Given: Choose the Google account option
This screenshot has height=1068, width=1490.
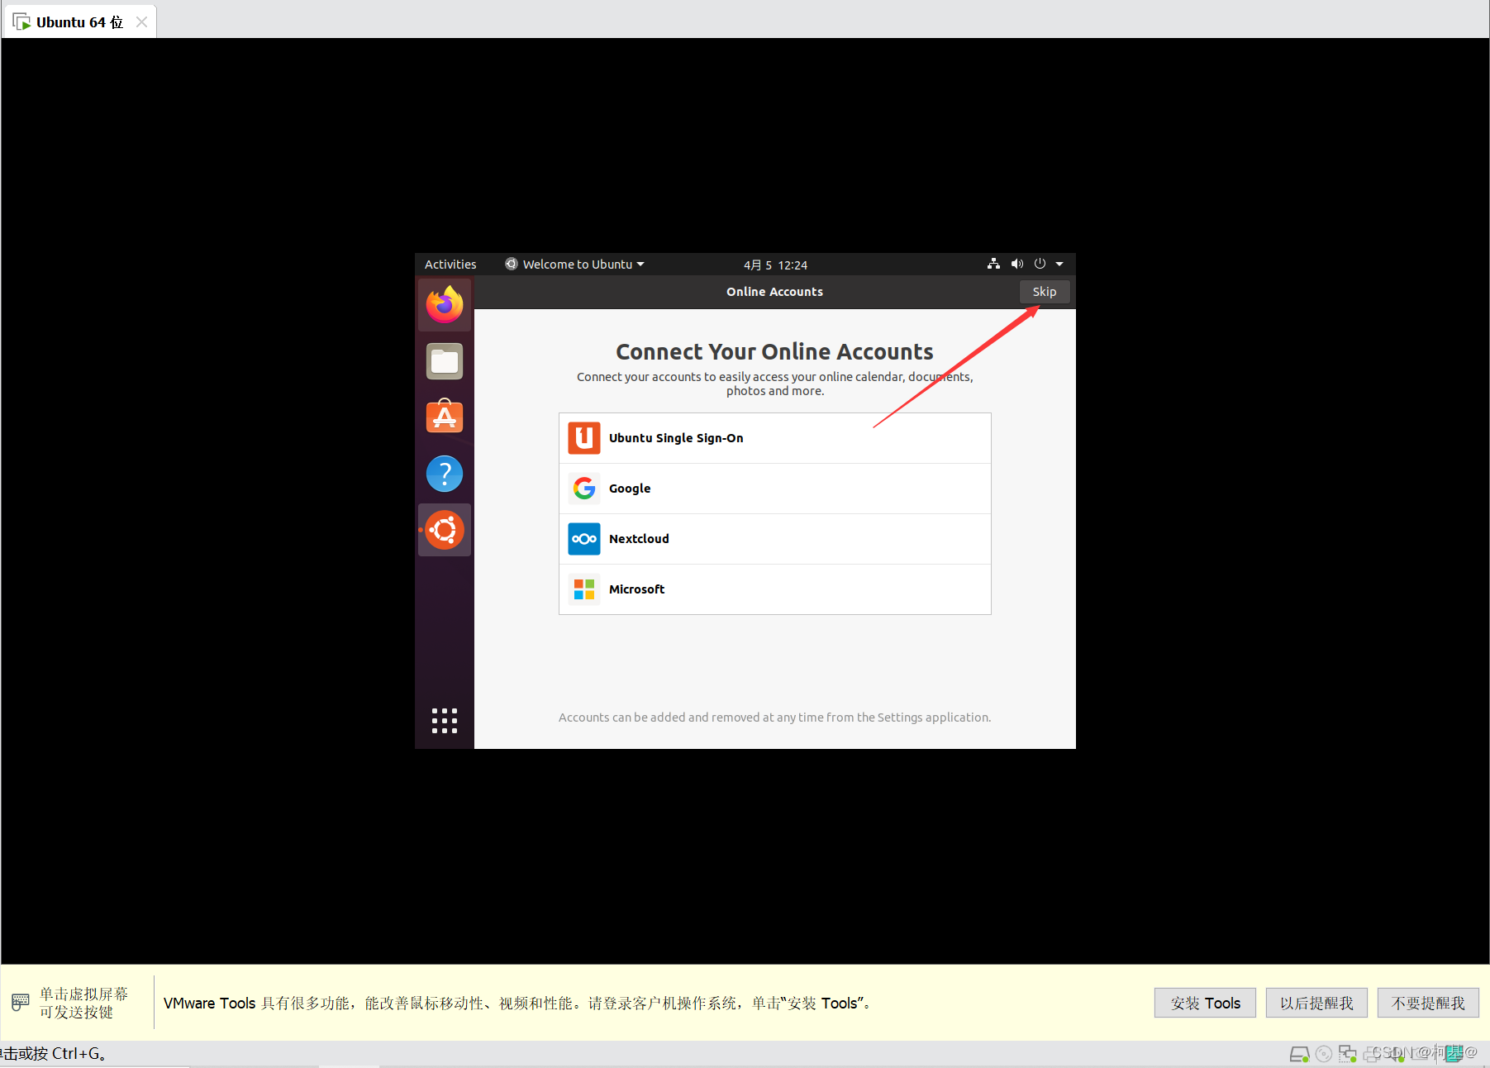Looking at the screenshot, I should (x=775, y=489).
